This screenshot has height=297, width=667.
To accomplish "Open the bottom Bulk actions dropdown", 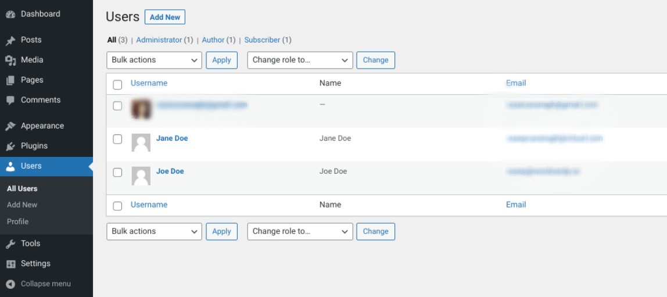I will pos(154,231).
